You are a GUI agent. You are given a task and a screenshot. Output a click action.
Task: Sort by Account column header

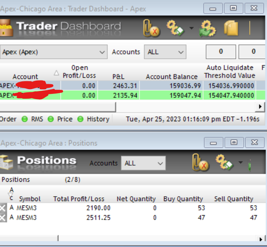(x=25, y=77)
